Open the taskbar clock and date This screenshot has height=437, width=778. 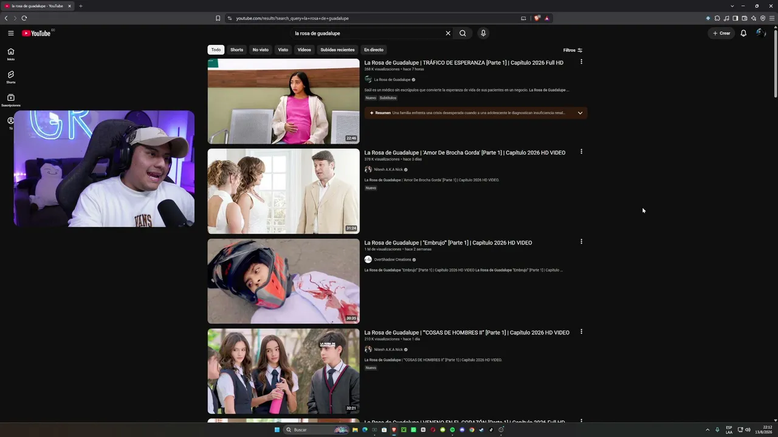(x=763, y=430)
